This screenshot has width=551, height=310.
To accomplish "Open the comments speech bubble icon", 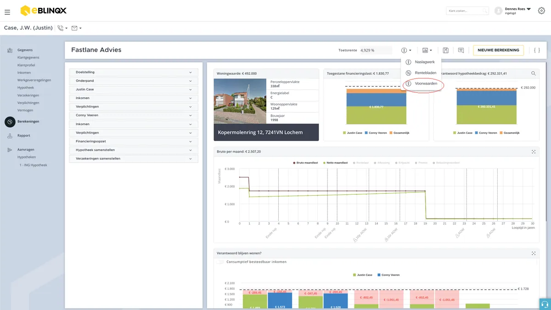I will 461,50.
